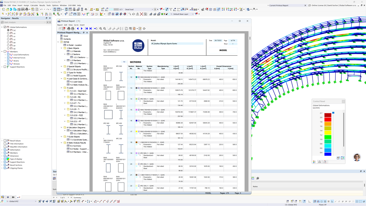Print the printout report
Image resolution: width=366 pixels, height=206 pixels.
click(69, 29)
